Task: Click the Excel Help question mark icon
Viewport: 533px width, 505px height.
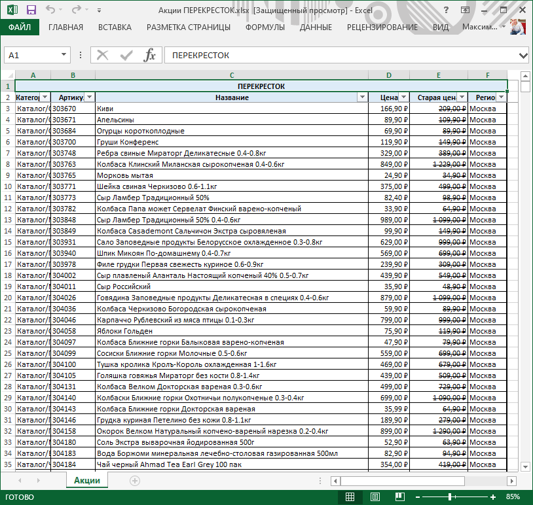Action: point(445,10)
